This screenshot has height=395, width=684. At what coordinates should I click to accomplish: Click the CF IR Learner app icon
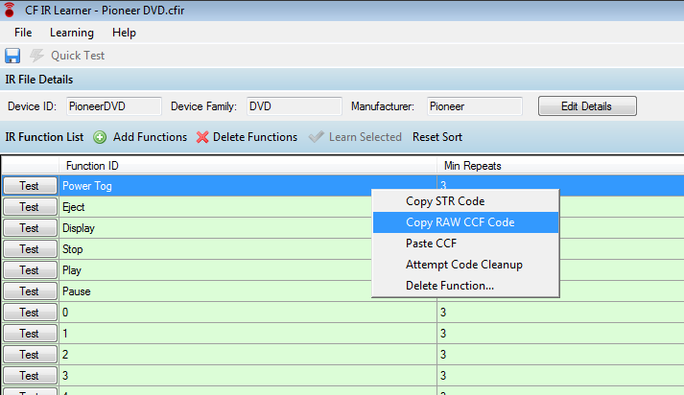coord(10,11)
